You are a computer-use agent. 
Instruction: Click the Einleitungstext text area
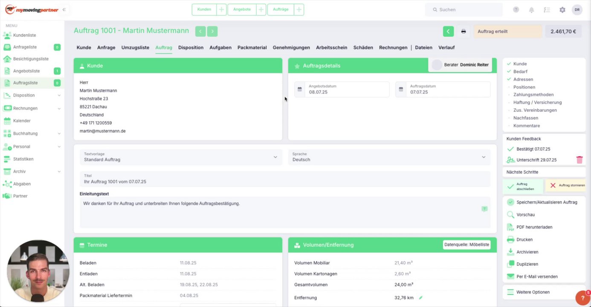point(285,212)
